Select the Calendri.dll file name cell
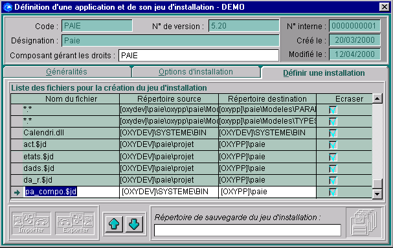393x248 pixels. tap(71, 133)
